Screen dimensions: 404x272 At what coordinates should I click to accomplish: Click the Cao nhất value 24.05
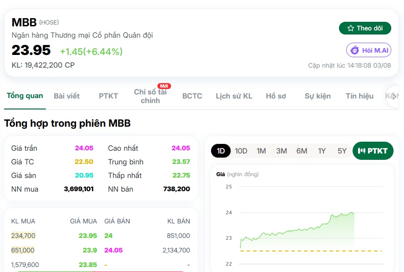point(181,148)
